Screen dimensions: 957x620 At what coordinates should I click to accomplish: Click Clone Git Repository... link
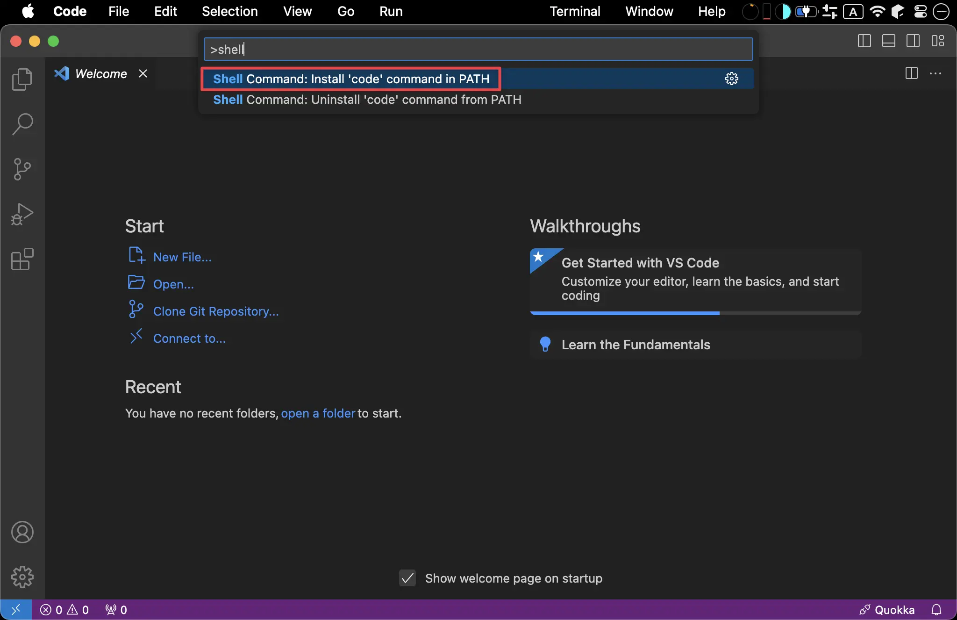tap(216, 311)
